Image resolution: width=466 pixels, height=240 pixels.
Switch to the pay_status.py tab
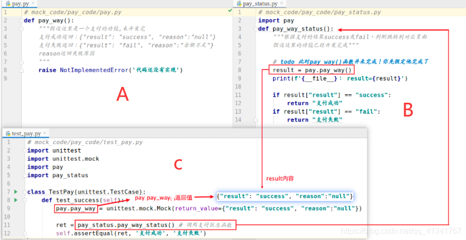pyautogui.click(x=260, y=3)
